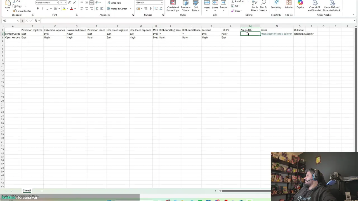Toggle bold formatting
This screenshot has height=201, width=358.
tap(38, 9)
